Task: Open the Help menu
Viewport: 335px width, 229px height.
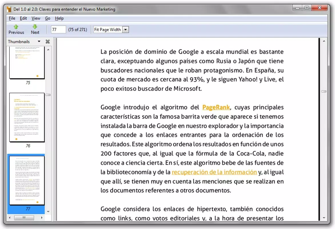Action: [59, 18]
